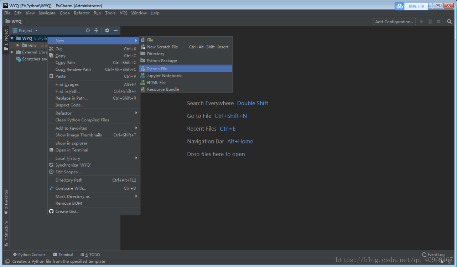Click the Stop square icon in toolbar
Image resolution: width=457 pixels, height=267 pixels.
click(x=439, y=22)
